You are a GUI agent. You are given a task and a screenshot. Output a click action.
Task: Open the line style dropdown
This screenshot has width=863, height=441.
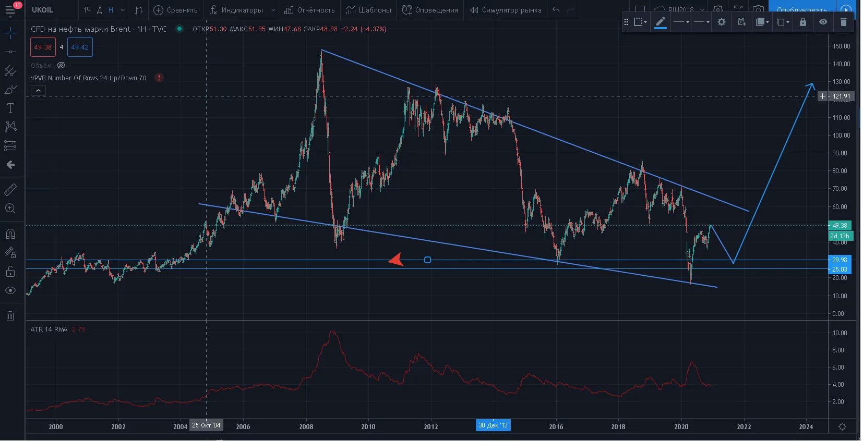tap(701, 22)
